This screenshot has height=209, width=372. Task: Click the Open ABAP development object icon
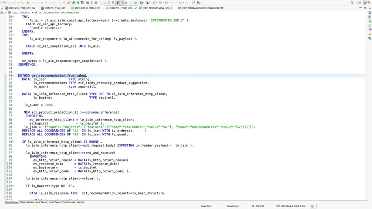point(74,3)
